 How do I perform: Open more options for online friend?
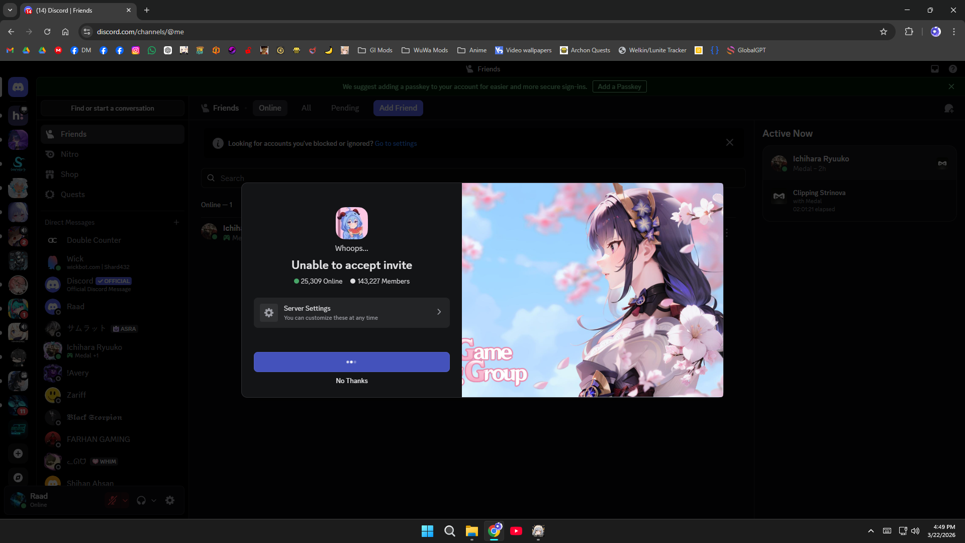pos(727,233)
